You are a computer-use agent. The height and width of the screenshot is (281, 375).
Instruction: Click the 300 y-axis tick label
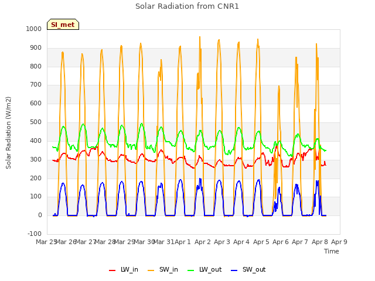coord(36,159)
